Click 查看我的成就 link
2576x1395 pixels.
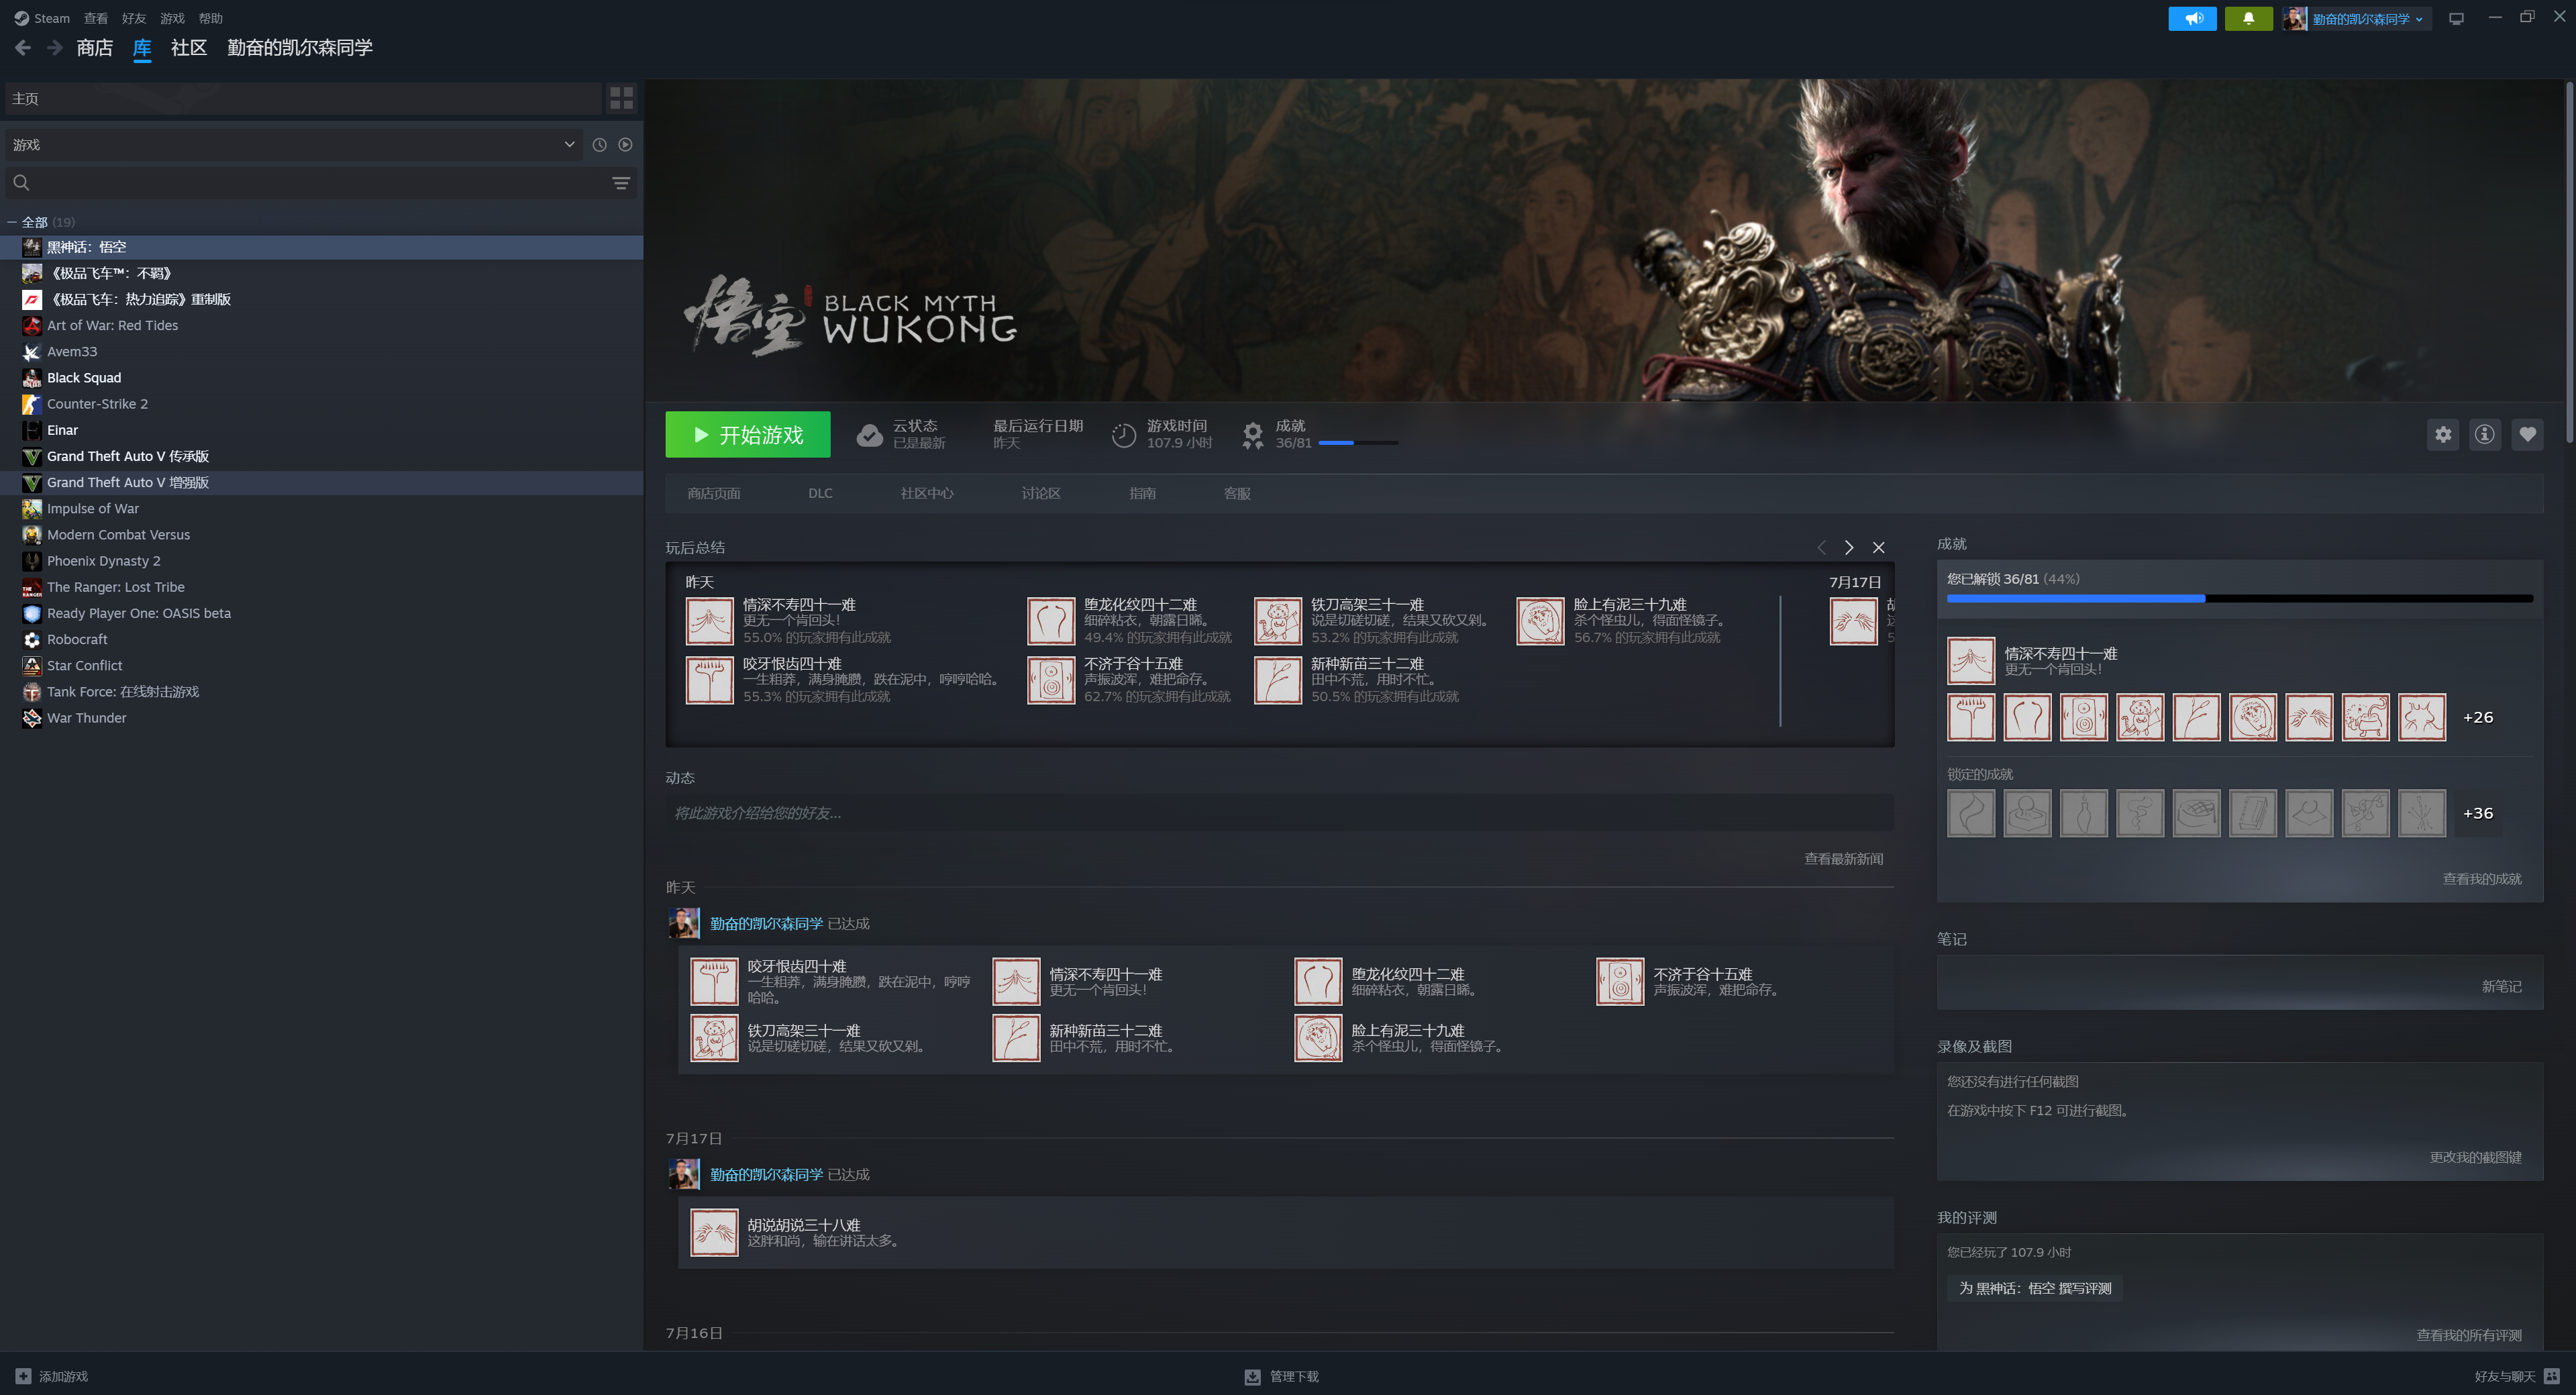click(x=2482, y=879)
